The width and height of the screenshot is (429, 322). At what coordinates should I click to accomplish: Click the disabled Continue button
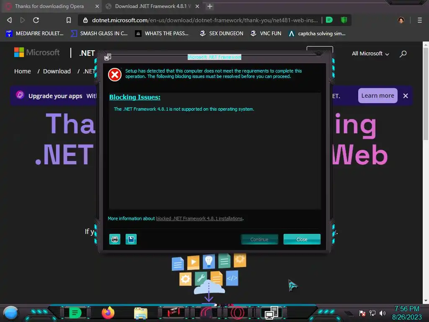click(259, 239)
